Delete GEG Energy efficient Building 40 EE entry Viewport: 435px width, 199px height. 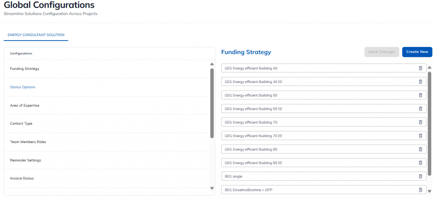tap(421, 82)
